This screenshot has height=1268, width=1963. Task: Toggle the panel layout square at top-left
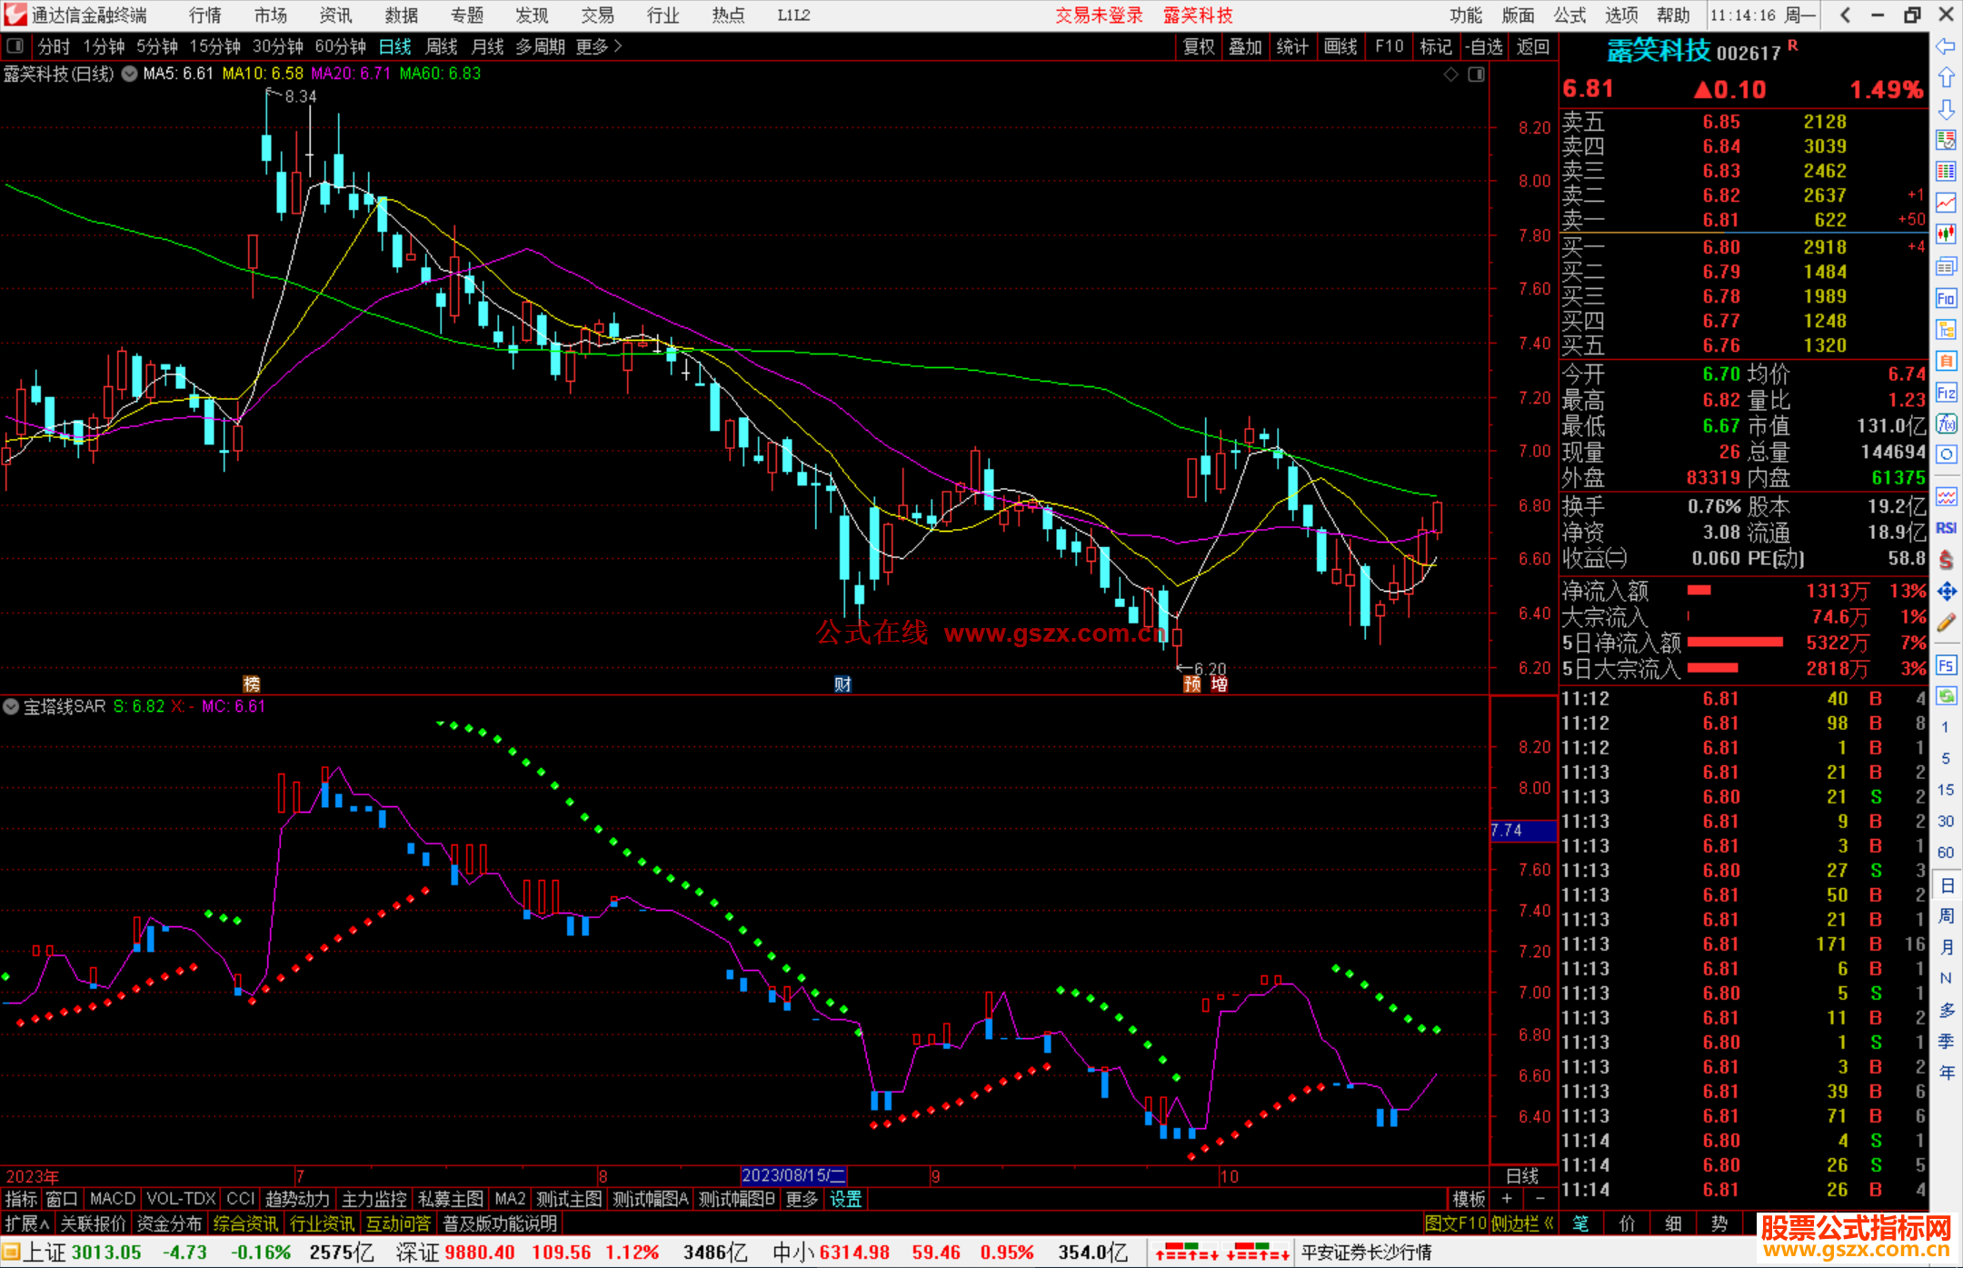pos(15,46)
